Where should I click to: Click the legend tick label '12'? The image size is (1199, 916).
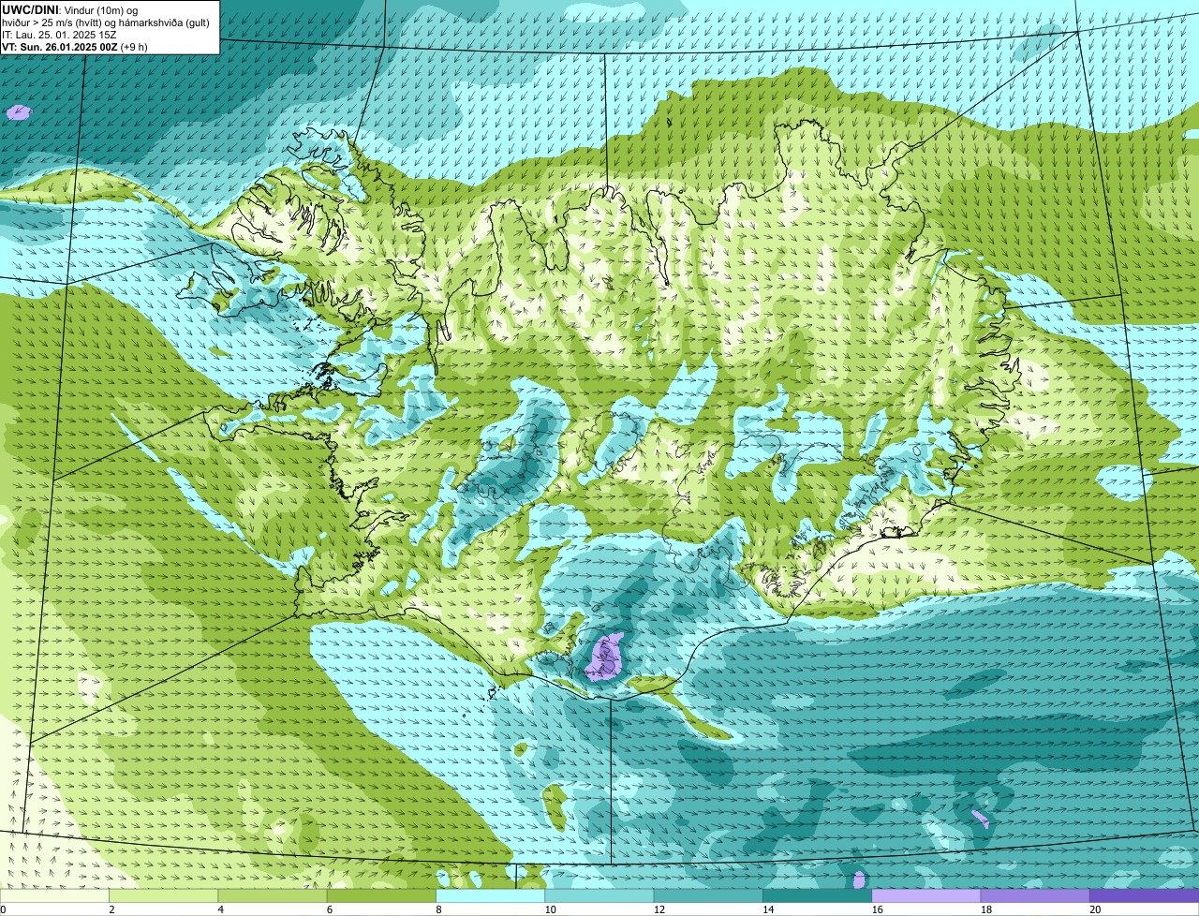point(659,909)
